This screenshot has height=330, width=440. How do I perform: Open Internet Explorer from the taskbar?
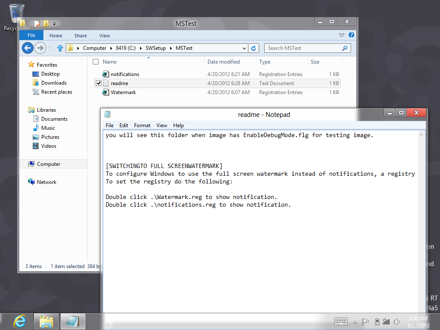pyautogui.click(x=20, y=321)
